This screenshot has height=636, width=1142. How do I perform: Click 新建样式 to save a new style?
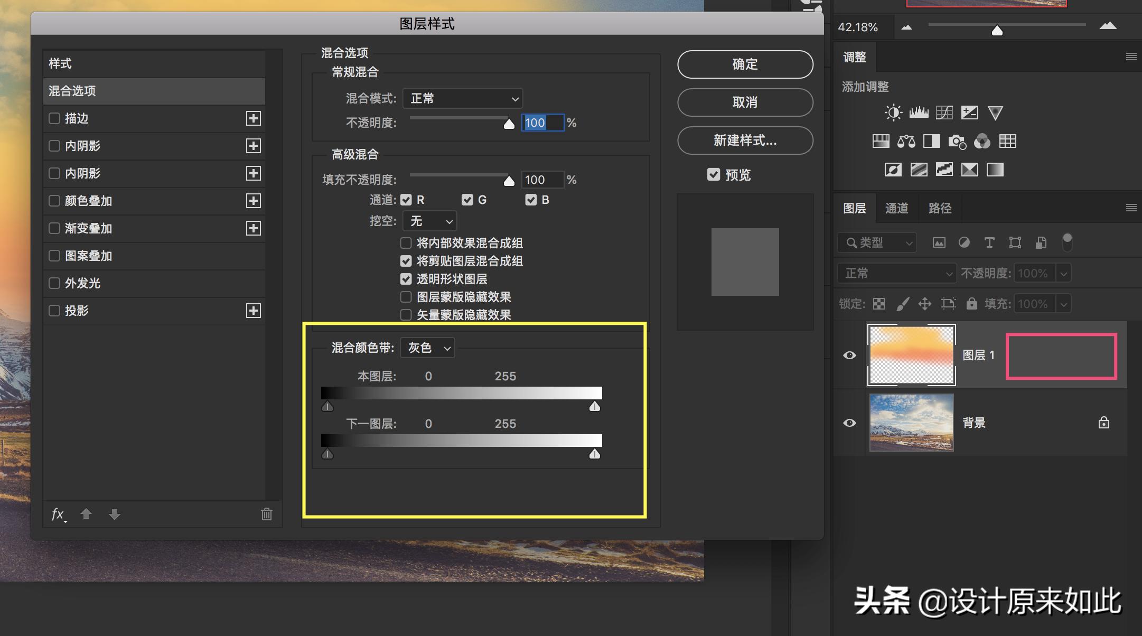pos(745,141)
